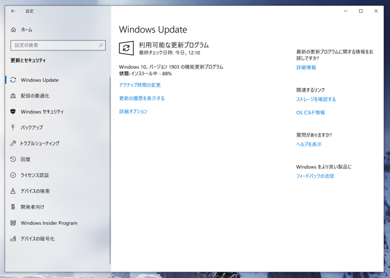Click the バージョン 1903 update name text
The height and width of the screenshot is (278, 390).
tap(171, 67)
